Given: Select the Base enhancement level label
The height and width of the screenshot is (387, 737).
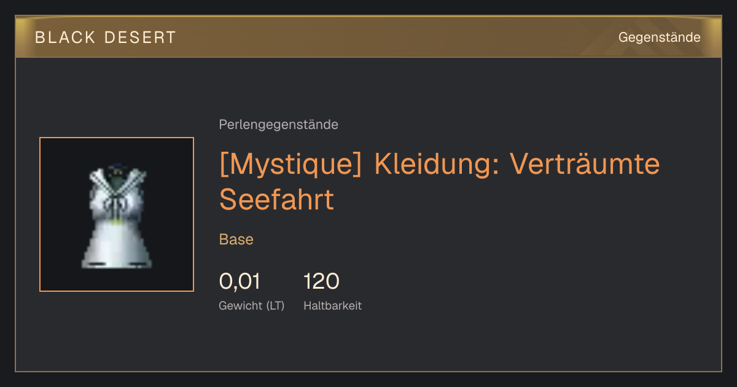Looking at the screenshot, I should pyautogui.click(x=236, y=240).
